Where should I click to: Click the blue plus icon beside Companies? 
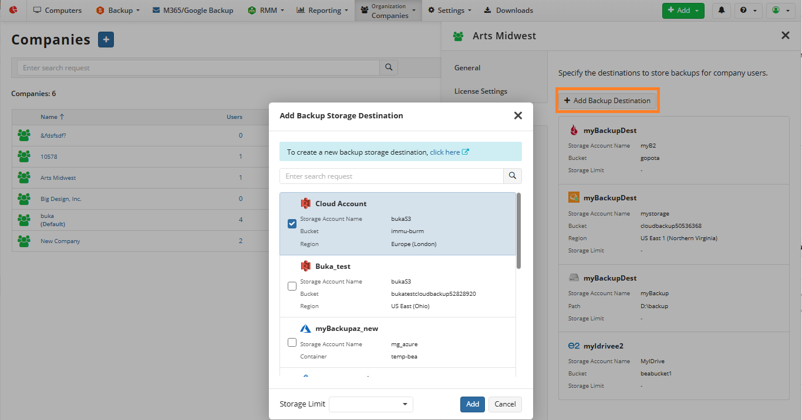click(x=106, y=40)
